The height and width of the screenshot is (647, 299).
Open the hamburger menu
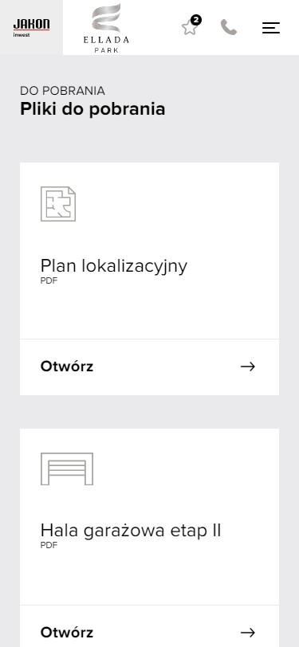[x=271, y=28]
